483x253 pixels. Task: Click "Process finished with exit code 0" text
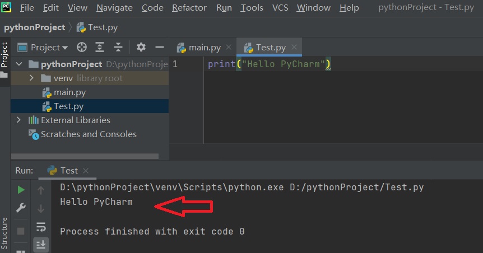click(x=152, y=232)
